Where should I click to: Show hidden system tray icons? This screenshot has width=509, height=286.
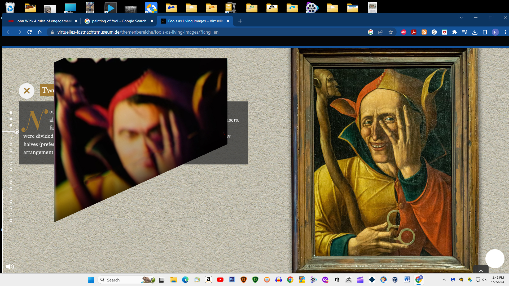[x=444, y=280]
